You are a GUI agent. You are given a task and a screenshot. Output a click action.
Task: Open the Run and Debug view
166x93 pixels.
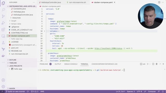(x=3, y=23)
